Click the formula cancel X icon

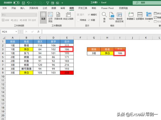pos(26,32)
